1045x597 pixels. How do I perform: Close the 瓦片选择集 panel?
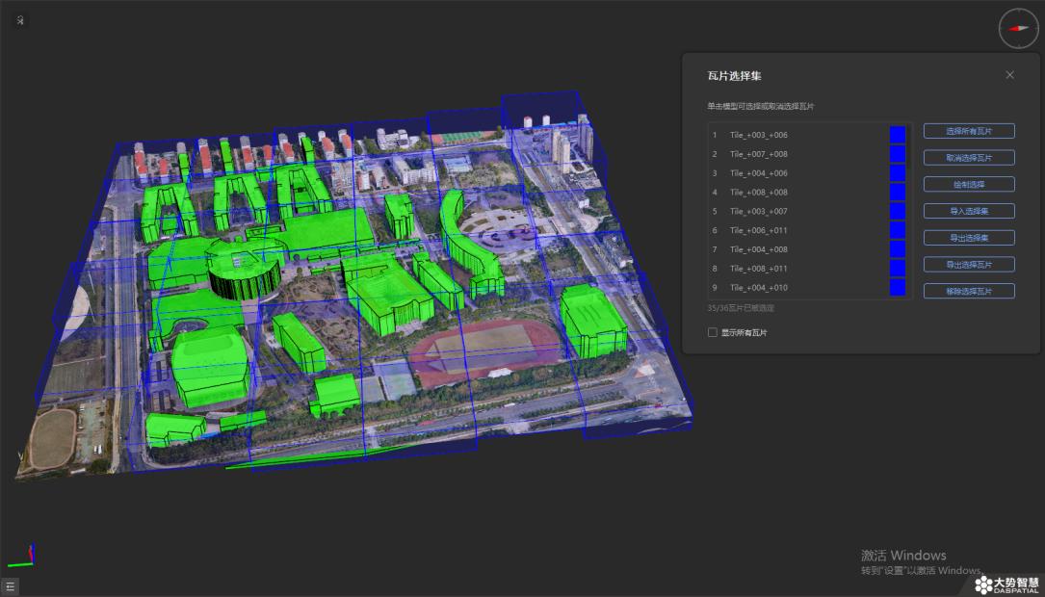(1009, 75)
